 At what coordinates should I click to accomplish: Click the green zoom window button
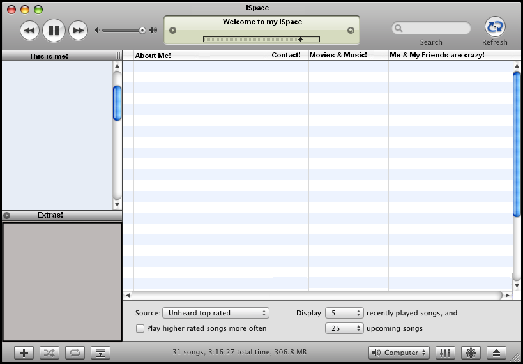[38, 10]
